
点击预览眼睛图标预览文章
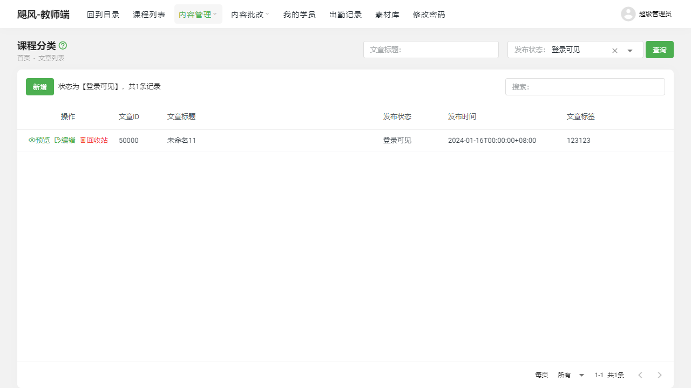coord(32,140)
